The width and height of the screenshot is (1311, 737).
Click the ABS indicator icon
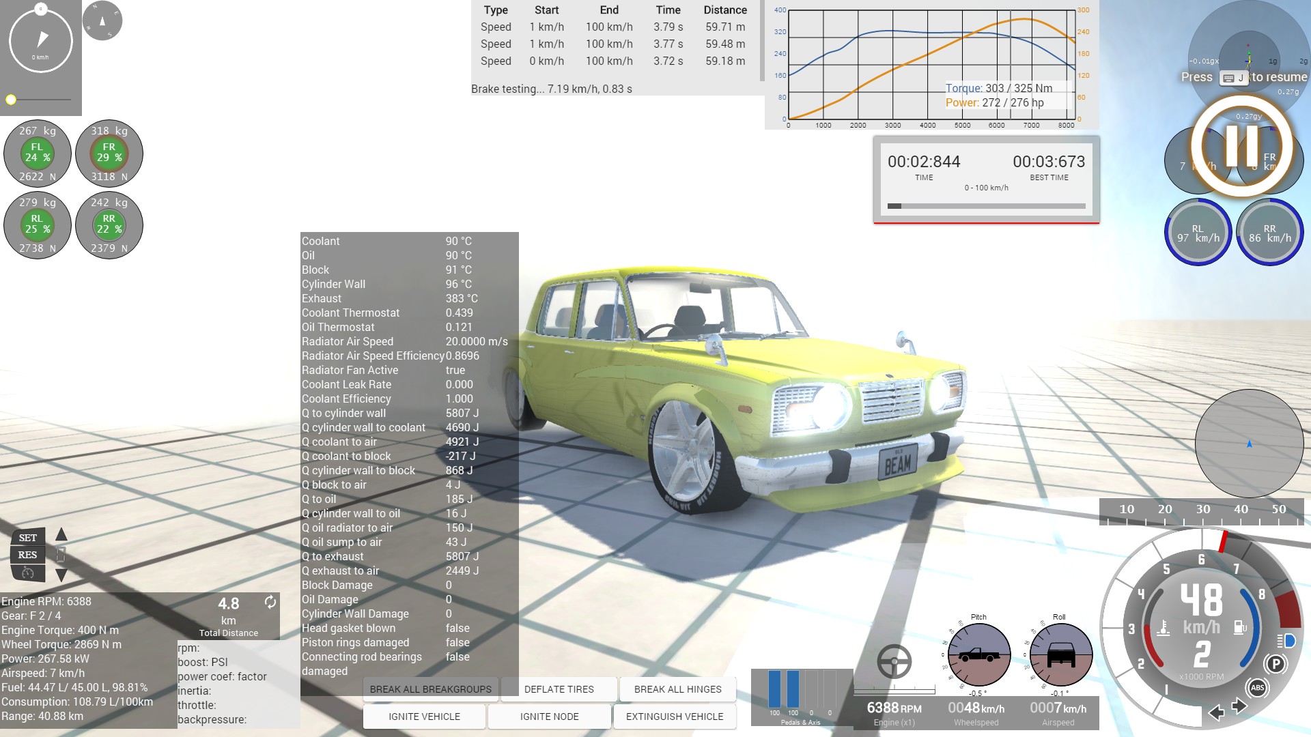pos(1257,688)
